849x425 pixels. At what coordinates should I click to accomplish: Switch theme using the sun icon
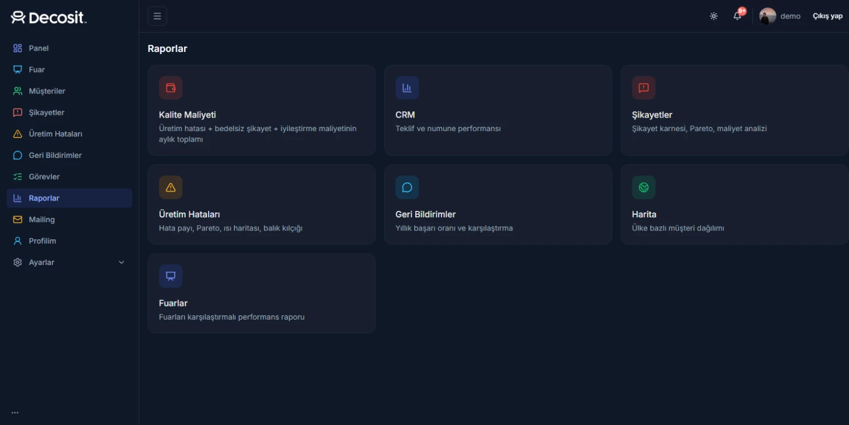click(x=714, y=16)
